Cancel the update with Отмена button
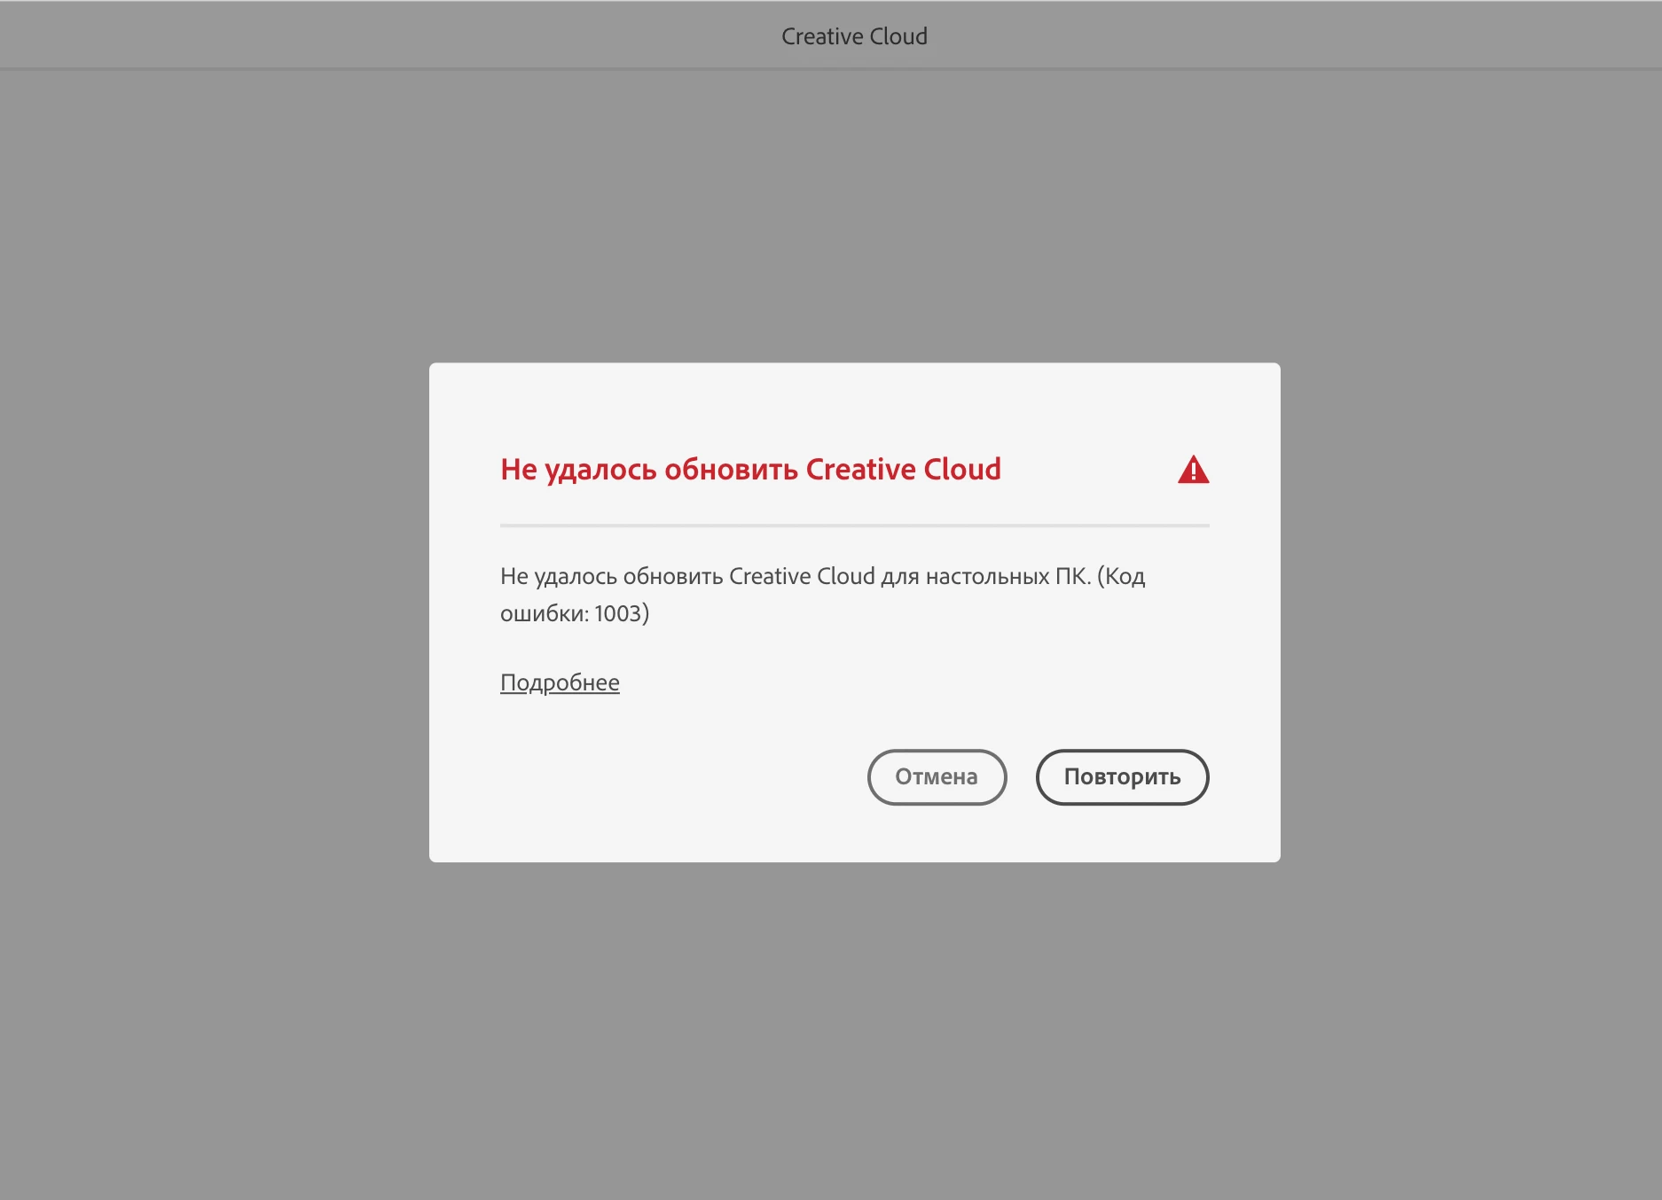 [937, 777]
